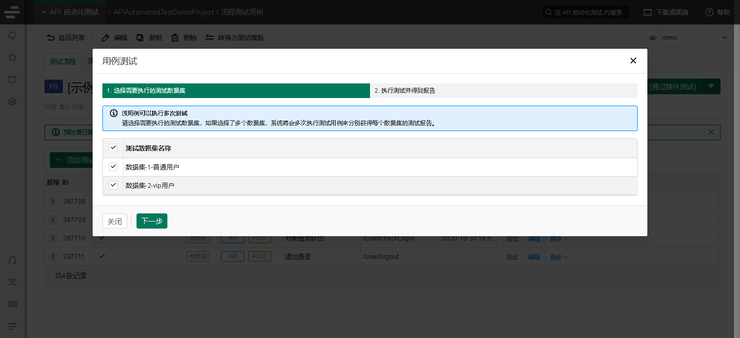
Task: Uncheck the 数据集-2-vip用户 checkbox
Action: (x=113, y=185)
